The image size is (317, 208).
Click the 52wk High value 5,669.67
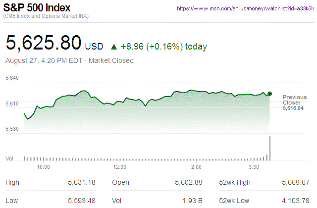[295, 183]
